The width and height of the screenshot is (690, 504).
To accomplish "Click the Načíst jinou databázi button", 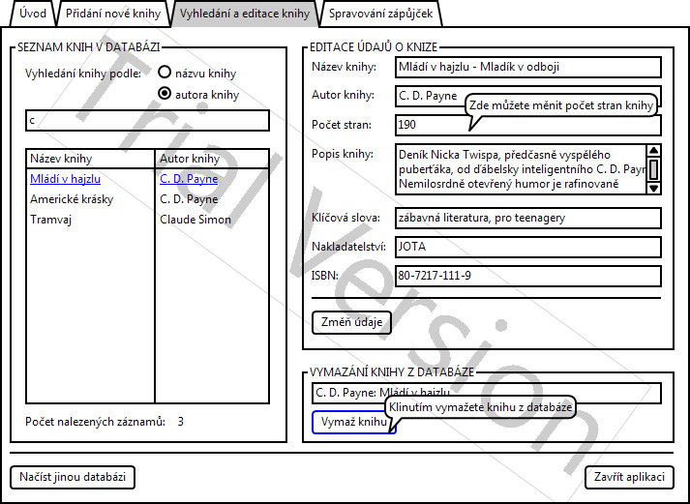I will 73,477.
